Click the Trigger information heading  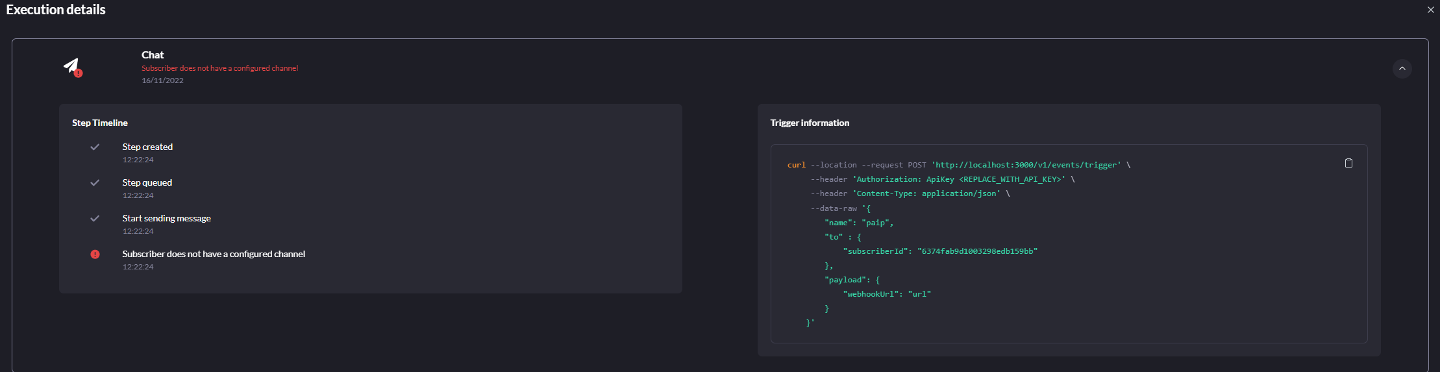click(x=810, y=123)
